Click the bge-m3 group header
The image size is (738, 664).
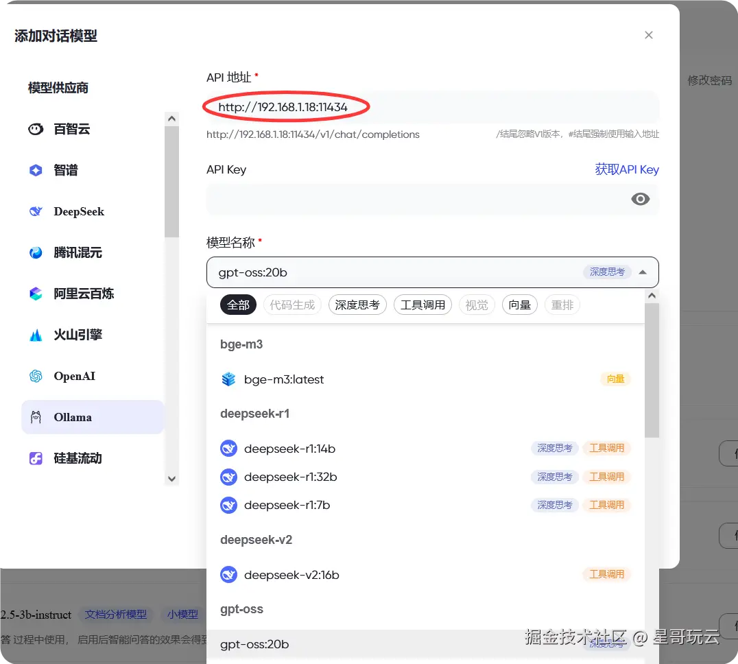(x=241, y=344)
